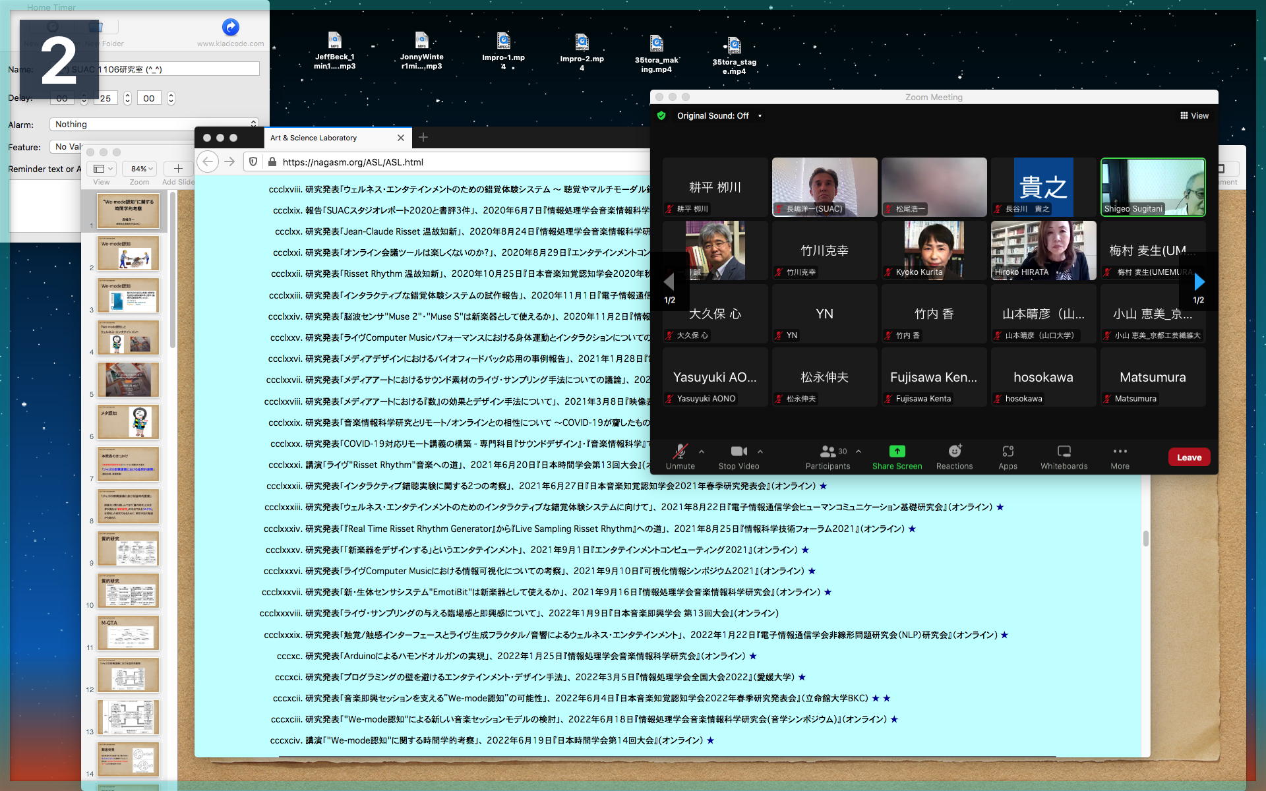
Task: Expand audio options arrow beside Unmute
Action: coord(702,452)
